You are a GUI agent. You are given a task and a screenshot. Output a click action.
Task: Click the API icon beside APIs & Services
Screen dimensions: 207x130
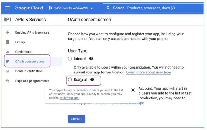pos(7,20)
